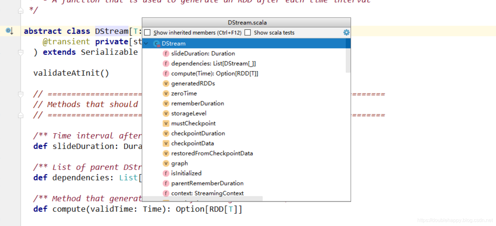Click the Serializable type in editor
Screen dimensions: 496x226
tap(109, 52)
